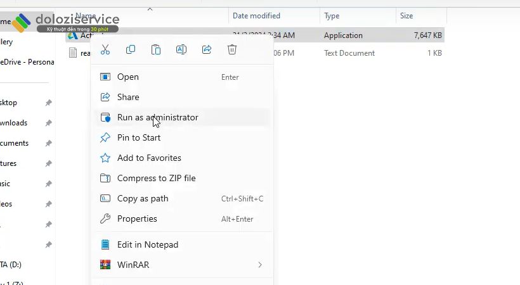Viewport: 520px width, 285px height.
Task: Click the Copy icon in context menu
Action: pyautogui.click(x=131, y=49)
